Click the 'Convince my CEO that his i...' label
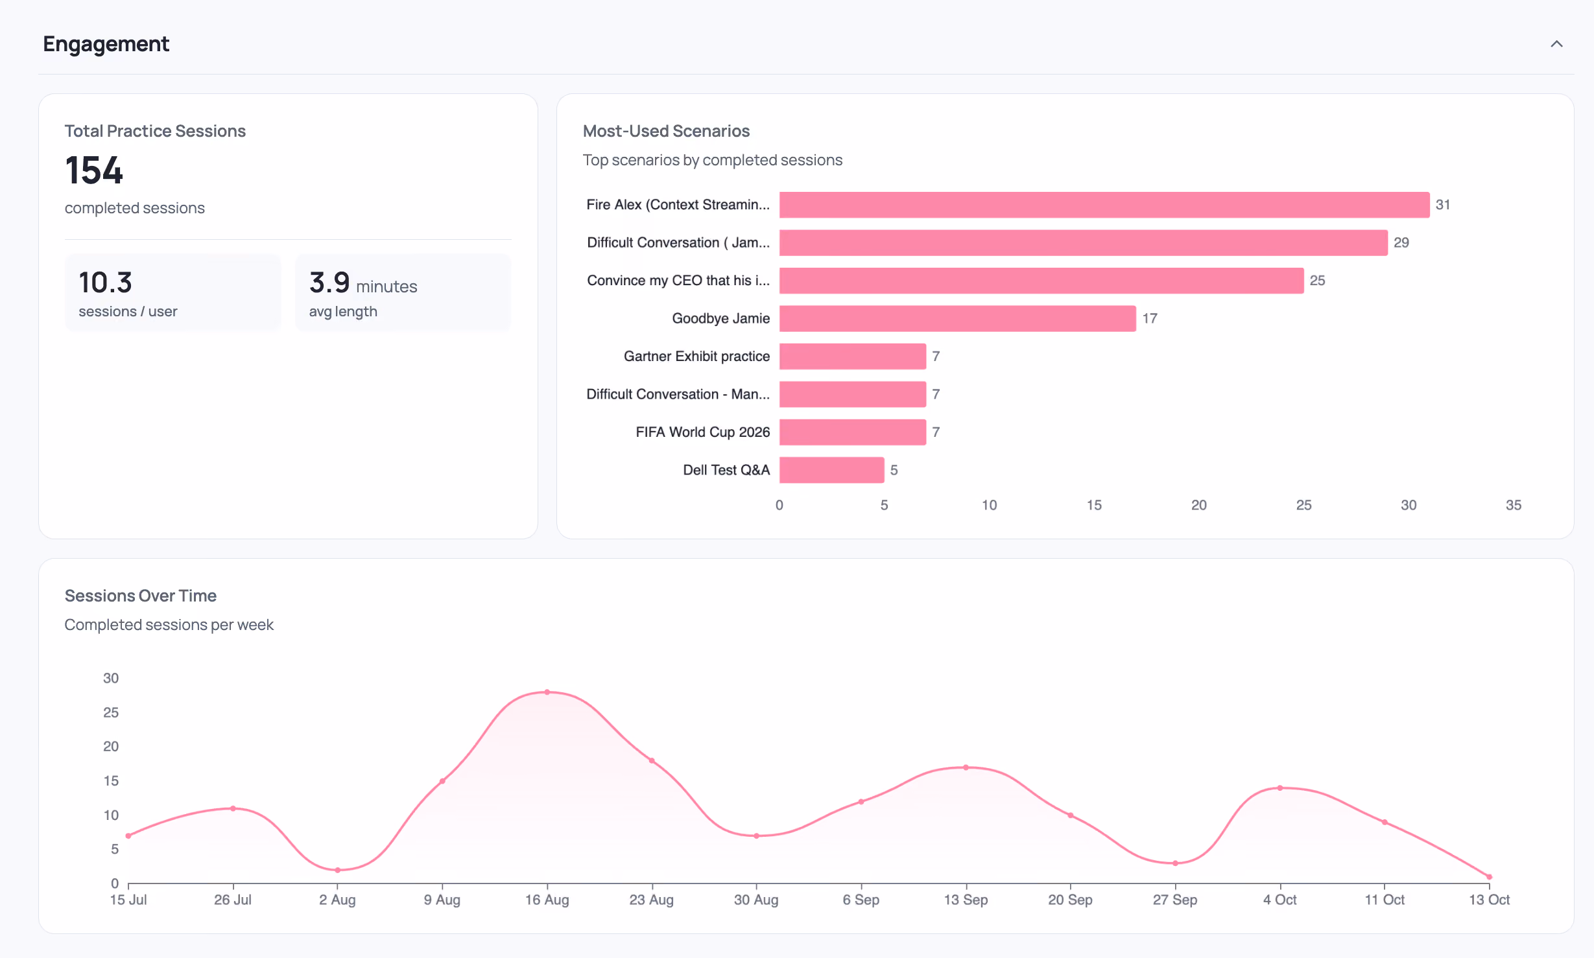Viewport: 1594px width, 958px height. point(678,281)
